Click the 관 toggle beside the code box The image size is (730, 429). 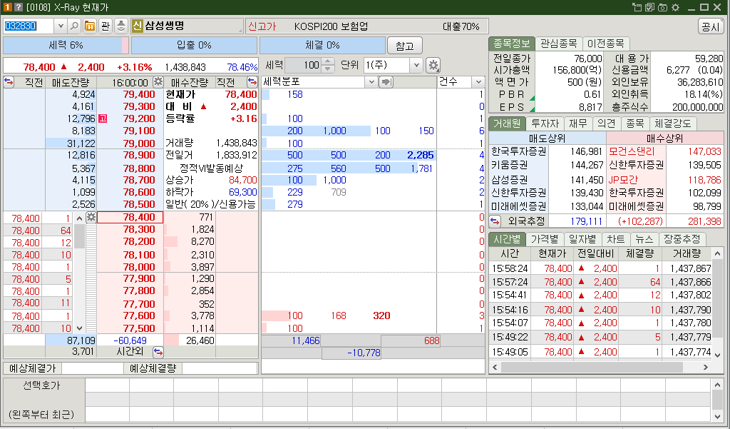106,26
